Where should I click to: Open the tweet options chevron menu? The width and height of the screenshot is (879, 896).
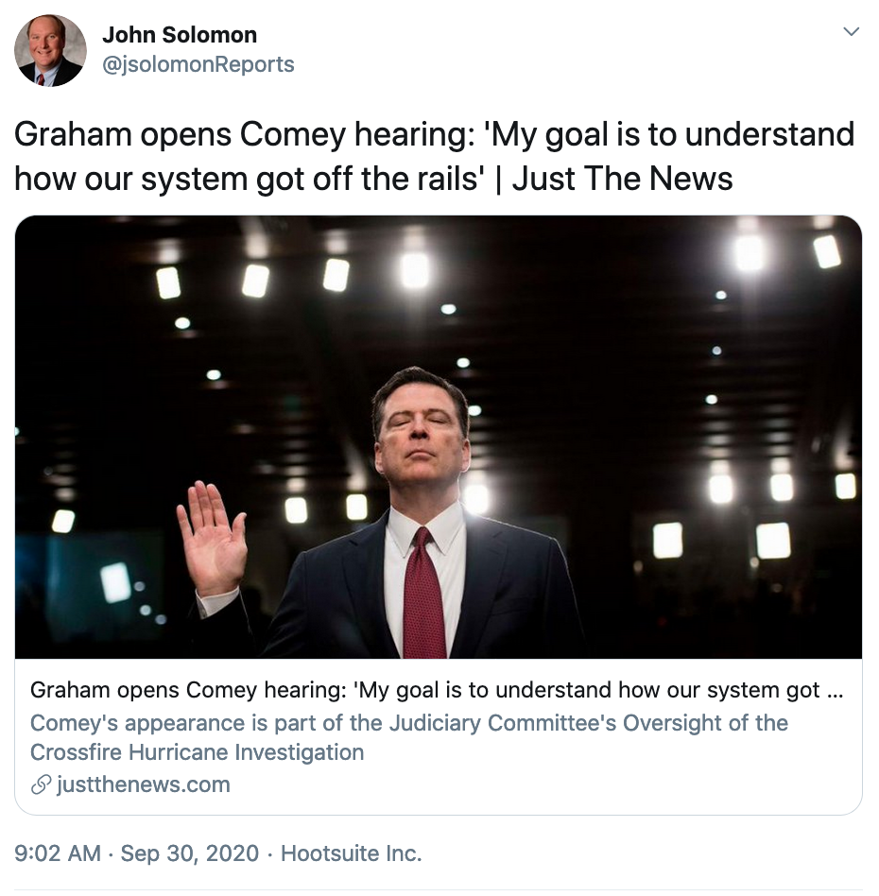851,32
